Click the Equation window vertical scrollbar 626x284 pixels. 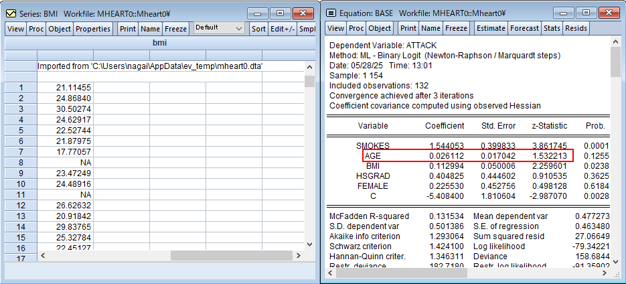(615, 154)
